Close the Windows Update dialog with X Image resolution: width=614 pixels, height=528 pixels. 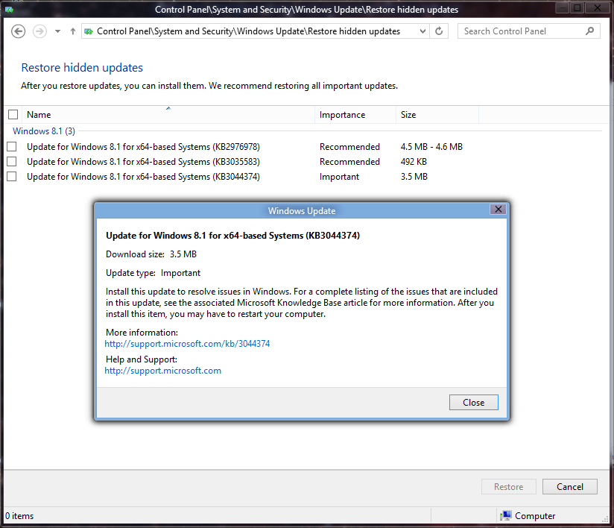(x=498, y=210)
